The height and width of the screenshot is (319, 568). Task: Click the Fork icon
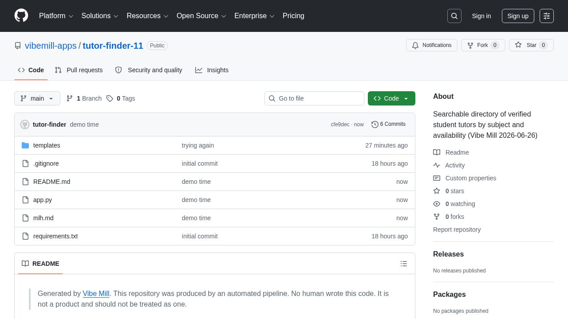(x=470, y=45)
